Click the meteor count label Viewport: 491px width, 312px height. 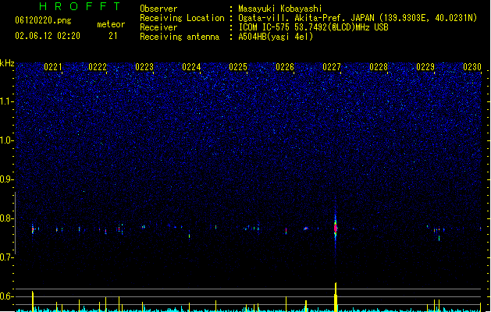pos(111,24)
